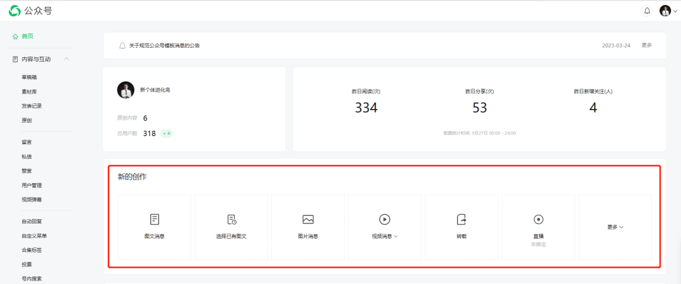Click the 更多 link beside the announcement date
The image size is (681, 284).
click(646, 45)
